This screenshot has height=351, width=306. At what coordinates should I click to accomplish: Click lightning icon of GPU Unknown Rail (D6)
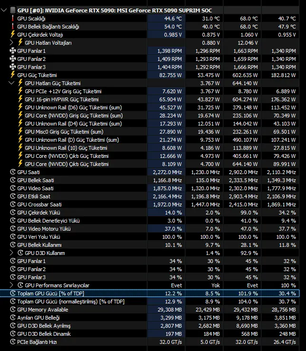[x=20, y=107]
